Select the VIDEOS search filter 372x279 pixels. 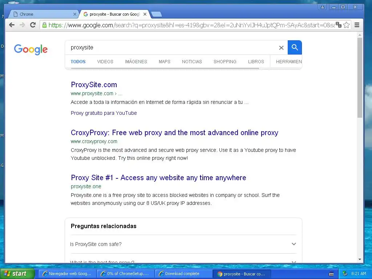click(x=105, y=62)
